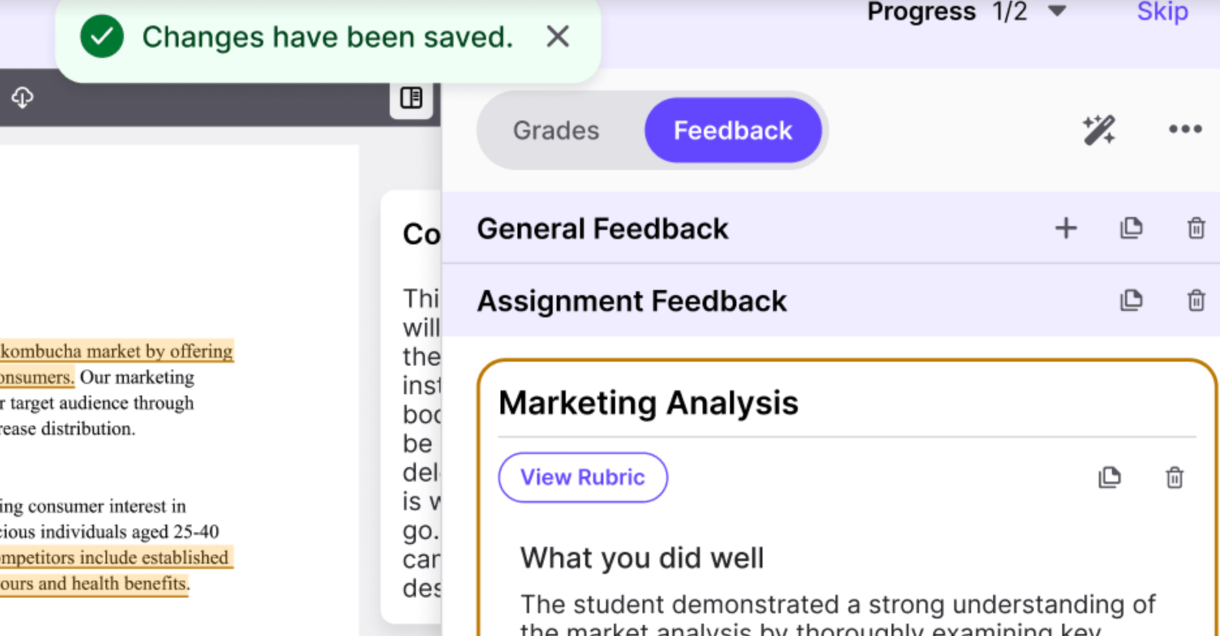This screenshot has width=1220, height=636.
Task: Open the View Rubric button
Action: pyautogui.click(x=583, y=478)
